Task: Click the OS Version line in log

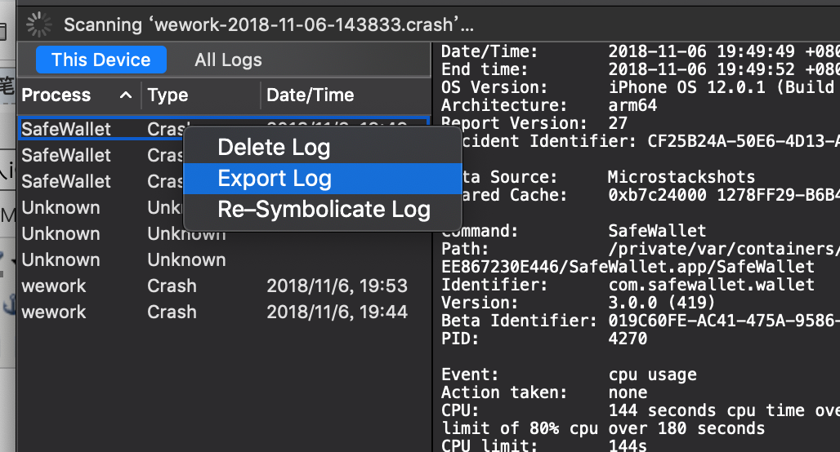Action: (640, 87)
